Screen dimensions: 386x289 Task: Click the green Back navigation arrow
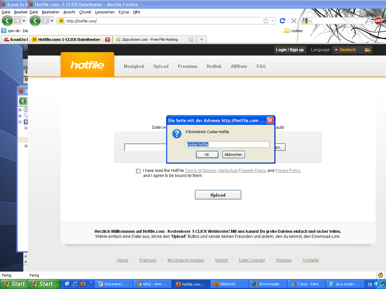35,21
